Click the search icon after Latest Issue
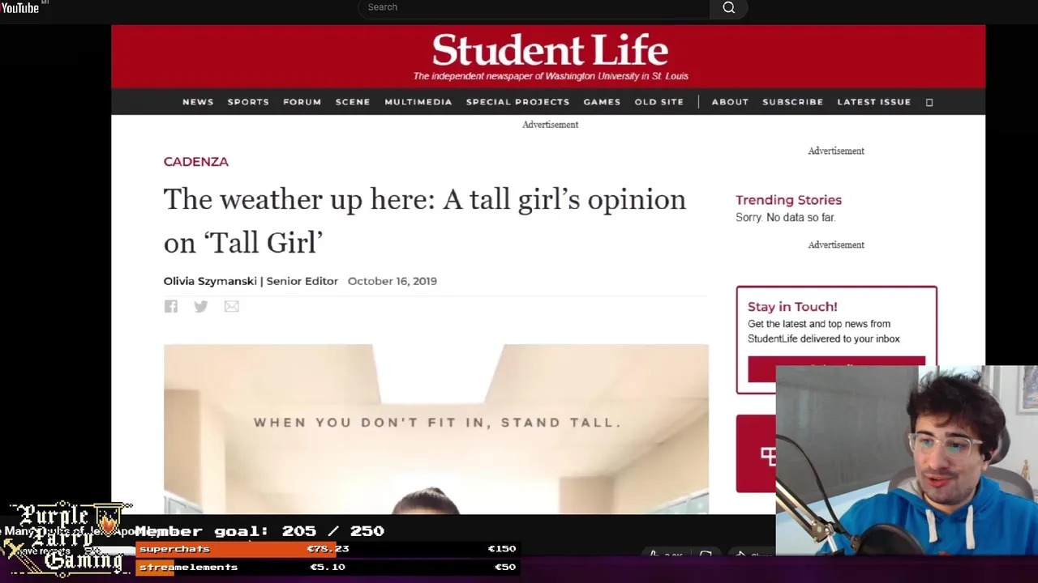This screenshot has width=1038, height=583. tap(929, 102)
